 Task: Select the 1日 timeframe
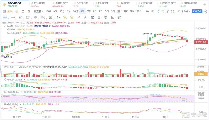[94, 11]
